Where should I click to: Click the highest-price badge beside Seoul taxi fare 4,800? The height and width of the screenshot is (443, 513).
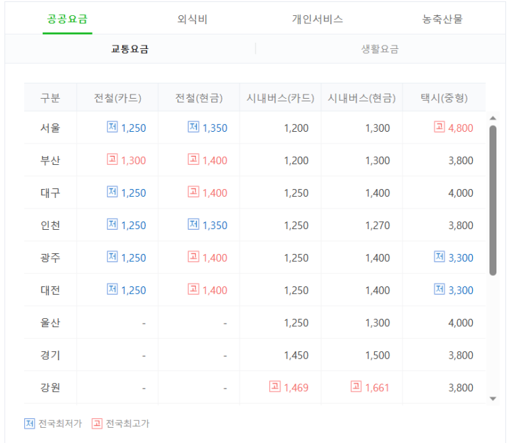point(439,127)
